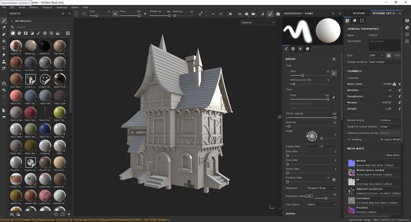Switch to the Texture Set Settings tab
The width and height of the screenshot is (411, 222).
(383, 14)
